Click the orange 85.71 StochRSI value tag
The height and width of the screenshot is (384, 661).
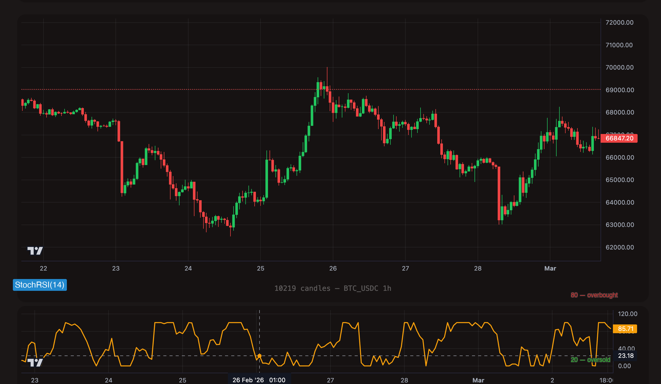(x=625, y=329)
